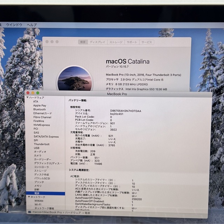The width and height of the screenshot is (224, 224).
Task: Click the computer icon in the path bar
Action: pyautogui.click(x=30, y=212)
